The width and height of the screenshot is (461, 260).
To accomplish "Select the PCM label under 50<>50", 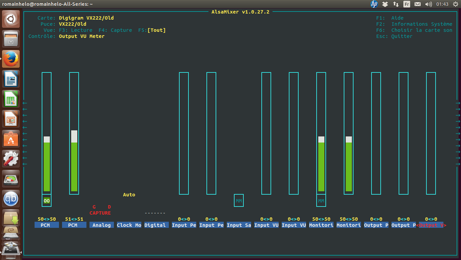I will tap(47, 225).
